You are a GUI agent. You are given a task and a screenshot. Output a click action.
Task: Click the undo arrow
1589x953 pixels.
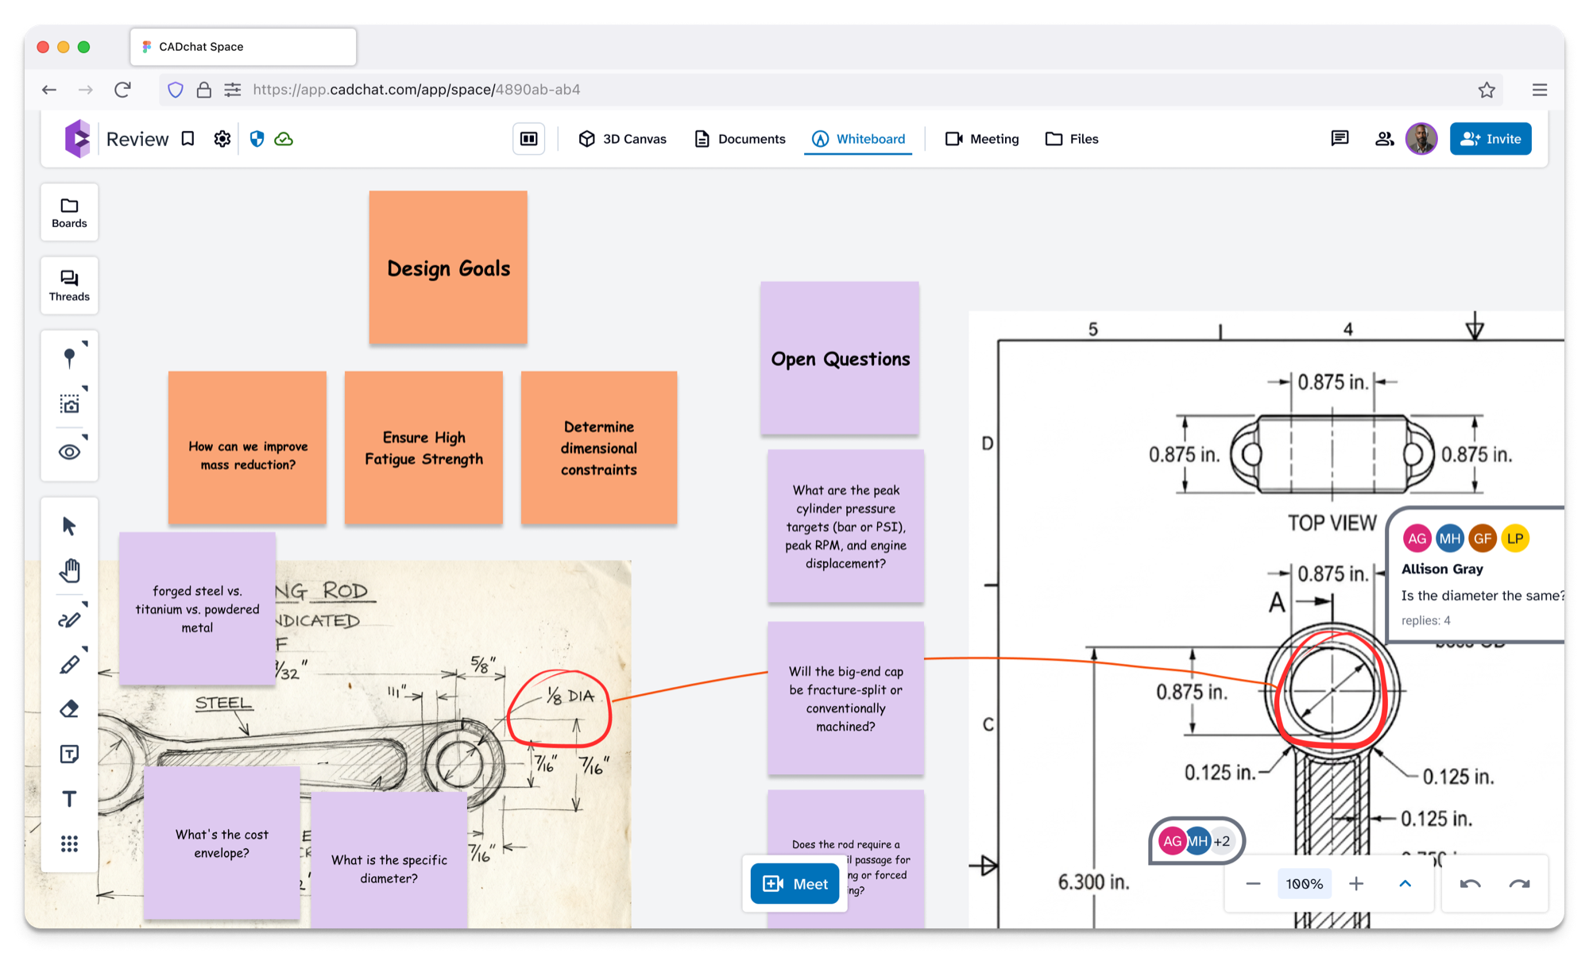tap(1470, 884)
